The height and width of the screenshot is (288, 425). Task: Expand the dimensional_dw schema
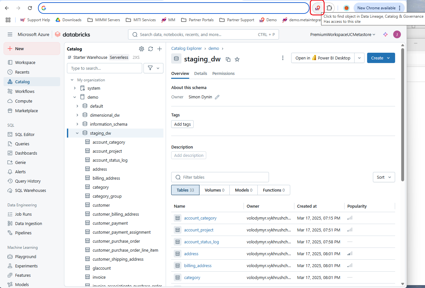(x=77, y=115)
